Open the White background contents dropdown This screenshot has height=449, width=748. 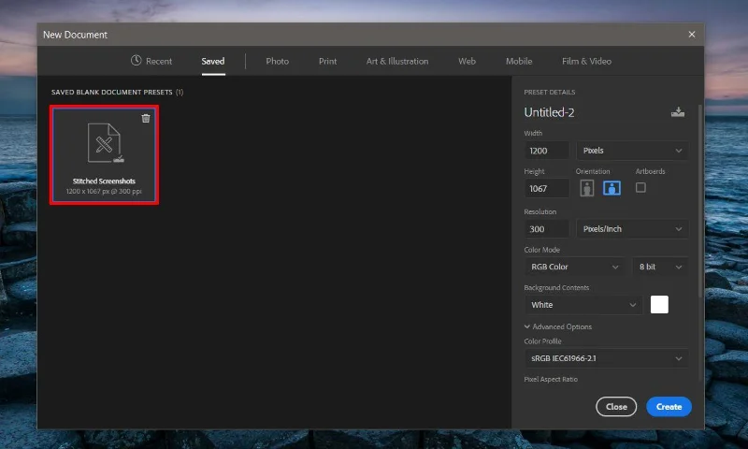tap(583, 305)
